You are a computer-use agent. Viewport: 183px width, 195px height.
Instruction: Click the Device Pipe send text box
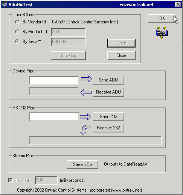(54, 80)
